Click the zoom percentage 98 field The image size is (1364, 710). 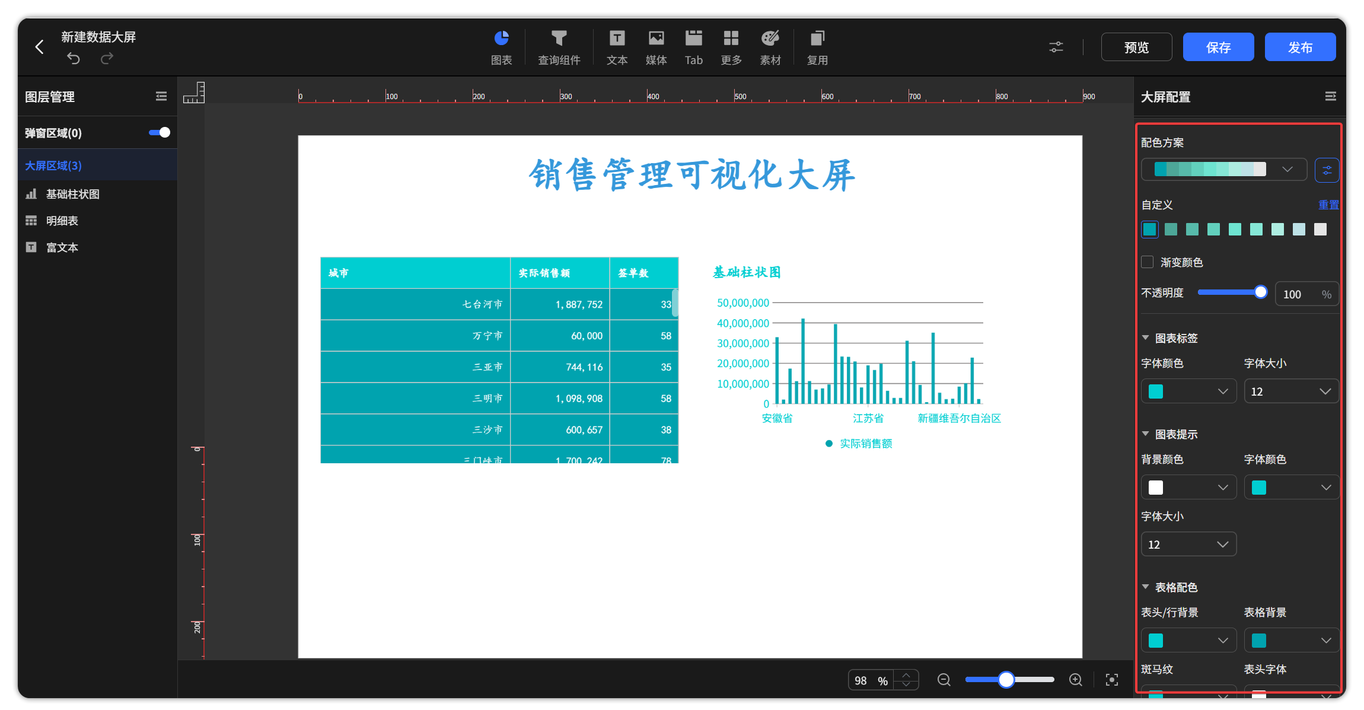pyautogui.click(x=872, y=680)
